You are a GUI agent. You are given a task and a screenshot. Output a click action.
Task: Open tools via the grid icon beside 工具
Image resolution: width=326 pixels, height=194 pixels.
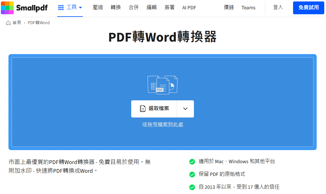tap(60, 8)
